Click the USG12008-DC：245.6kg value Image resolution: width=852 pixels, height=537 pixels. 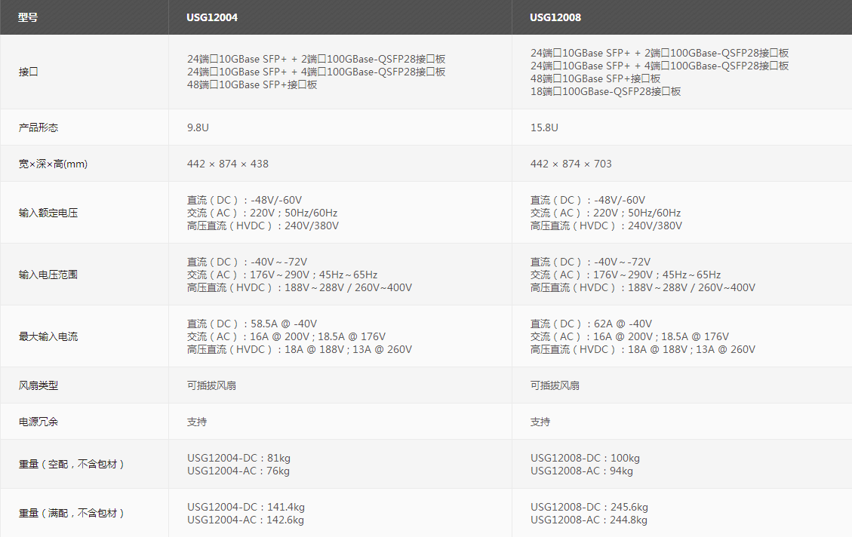point(589,507)
